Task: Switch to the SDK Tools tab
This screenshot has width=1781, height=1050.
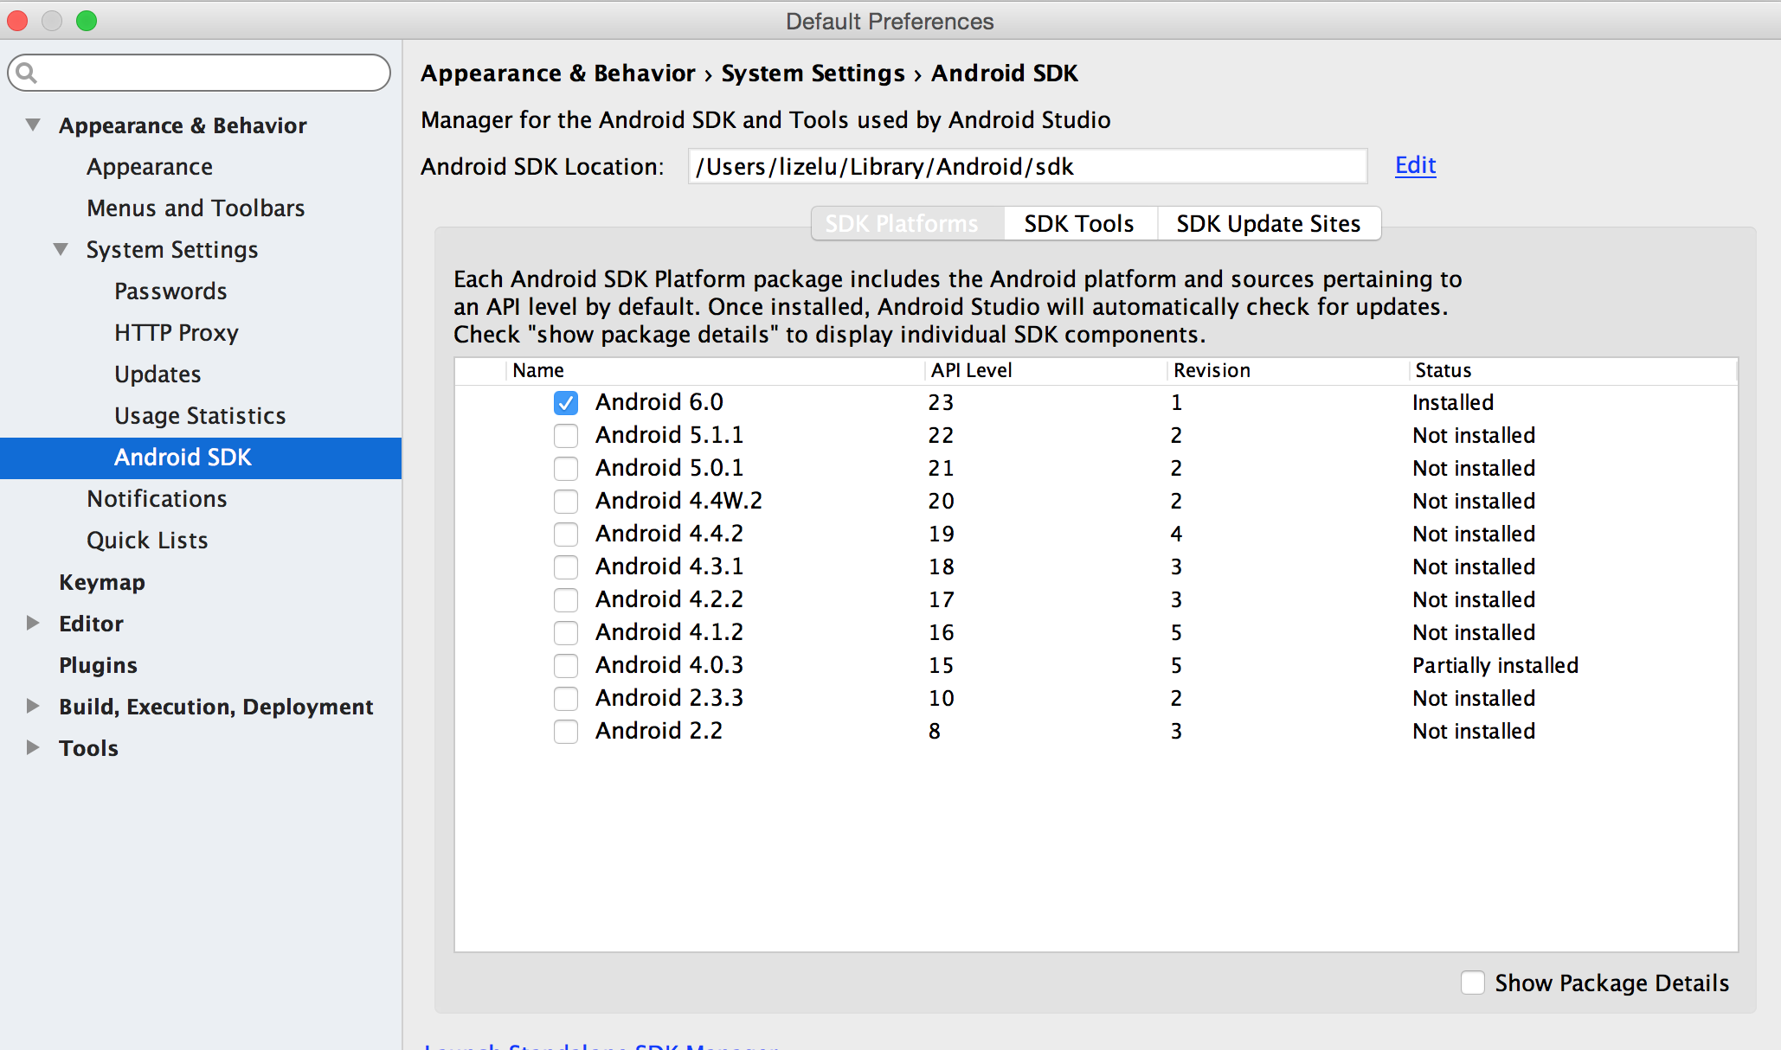Action: pyautogui.click(x=1078, y=224)
